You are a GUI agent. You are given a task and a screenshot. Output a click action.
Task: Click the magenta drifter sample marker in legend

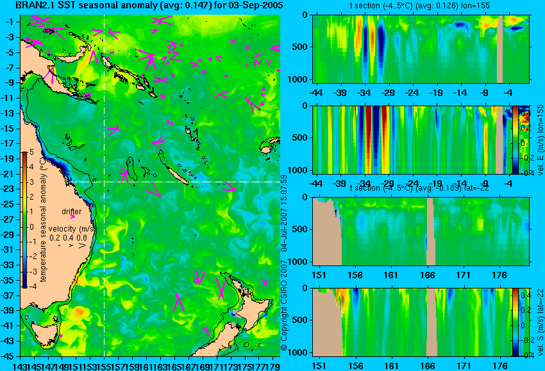[72, 217]
